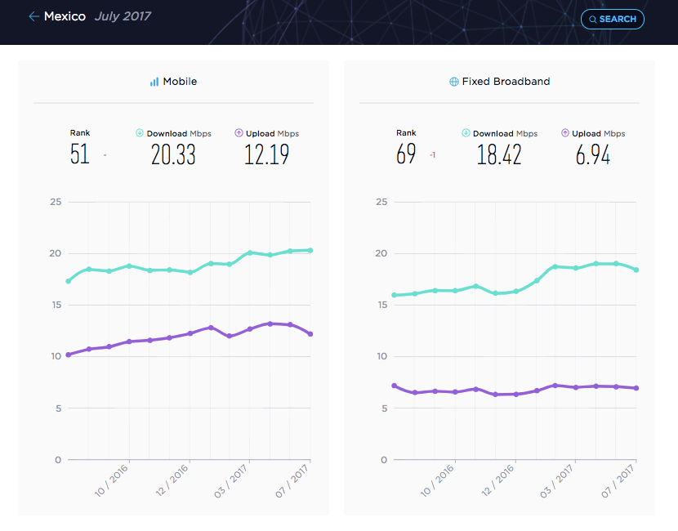Click Fixed Broadband 12 / 2016 axis label
The image size is (678, 531).
(x=497, y=480)
